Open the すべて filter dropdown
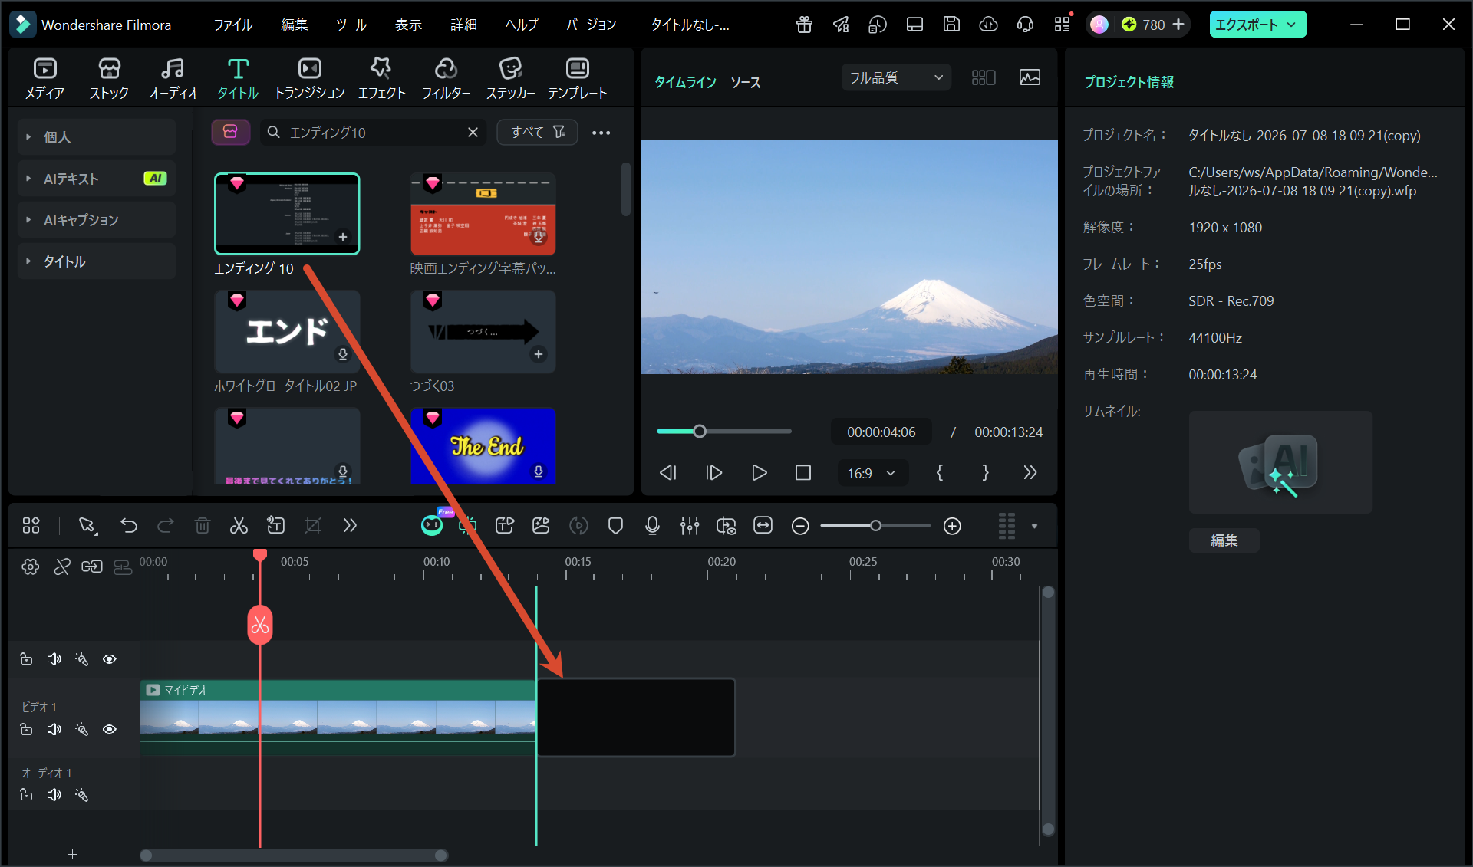This screenshot has width=1473, height=867. click(537, 133)
